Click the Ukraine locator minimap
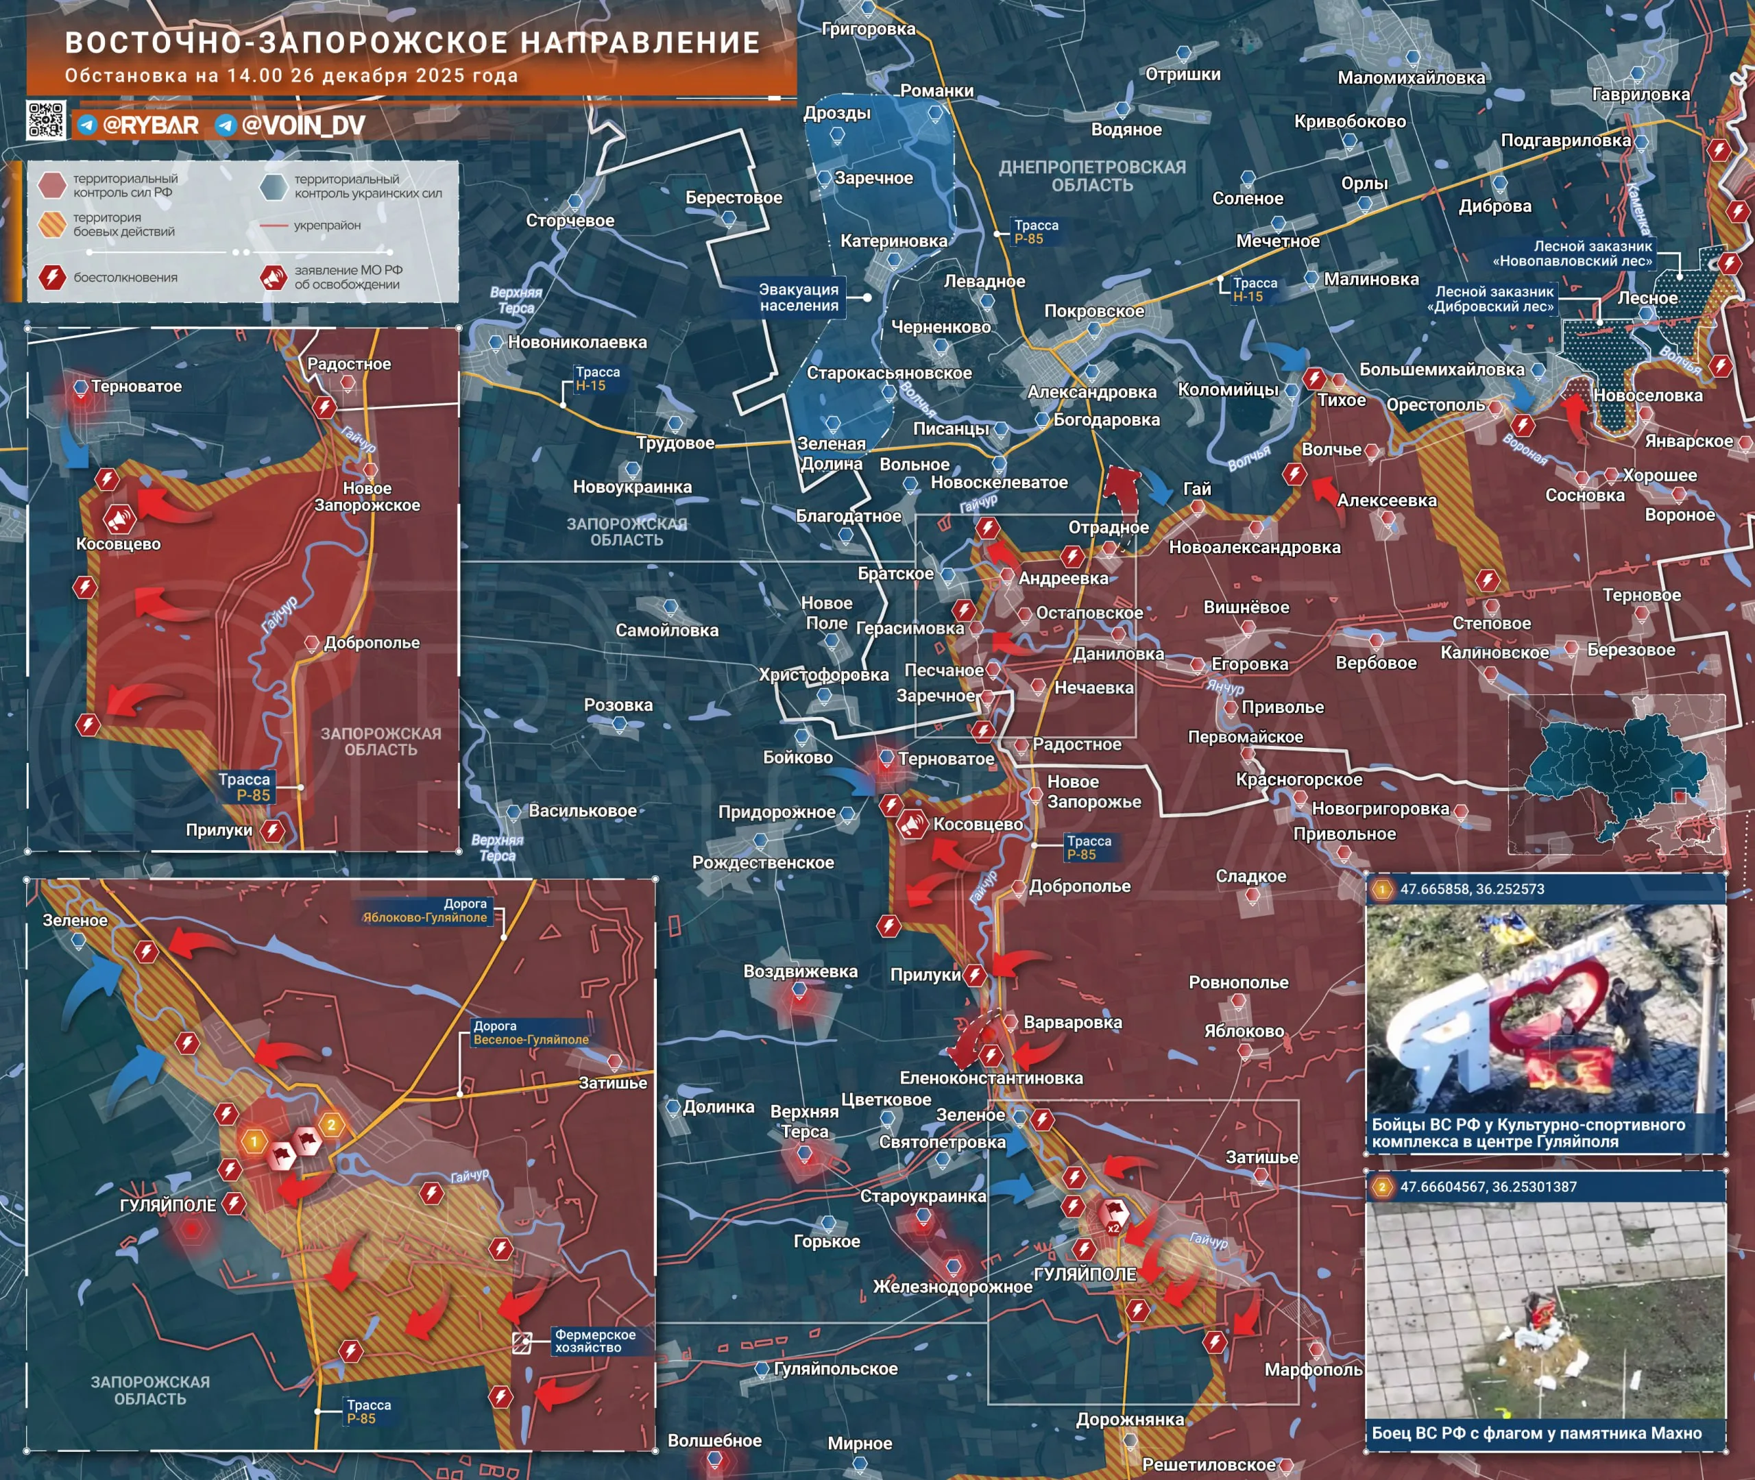This screenshot has height=1480, width=1755. [1616, 773]
